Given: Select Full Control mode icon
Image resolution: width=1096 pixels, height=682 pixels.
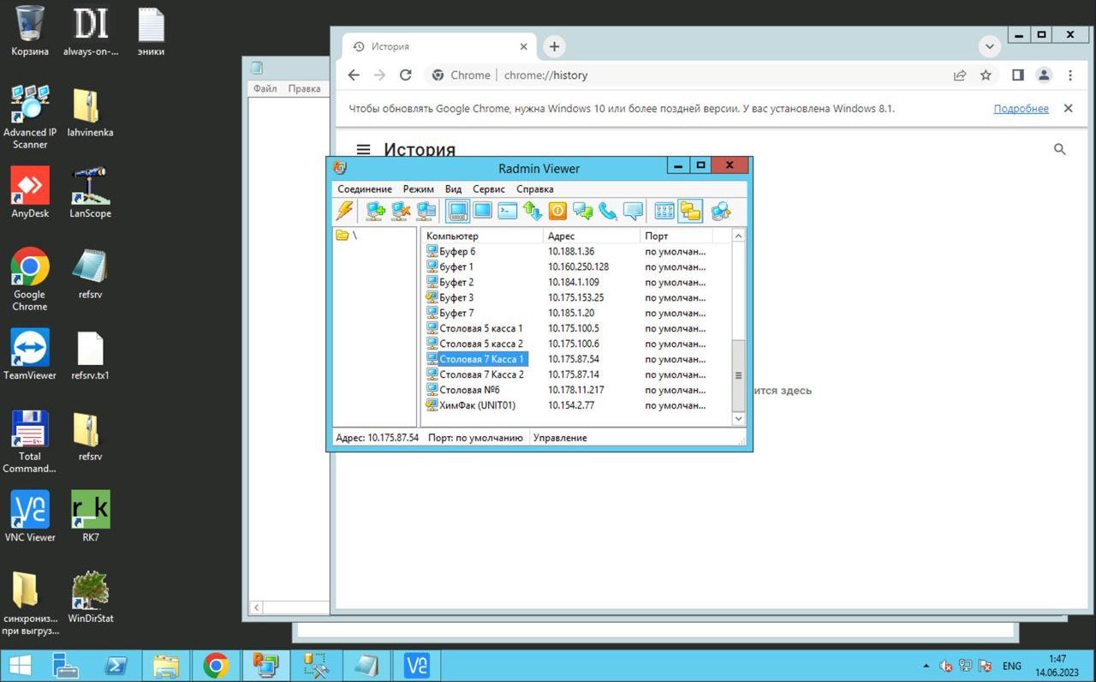Looking at the screenshot, I should click(x=458, y=211).
